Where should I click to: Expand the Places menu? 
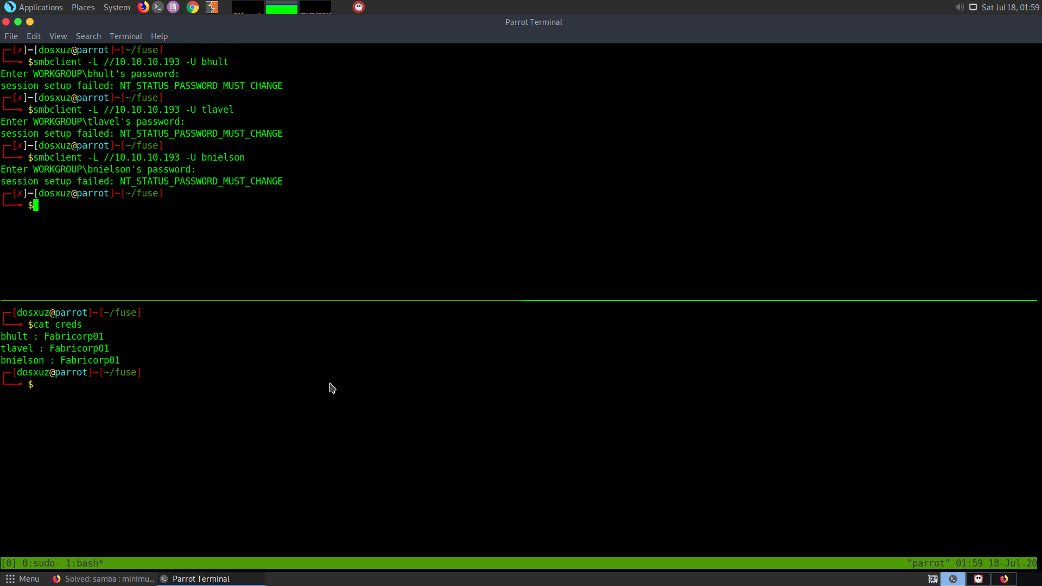[x=83, y=7]
